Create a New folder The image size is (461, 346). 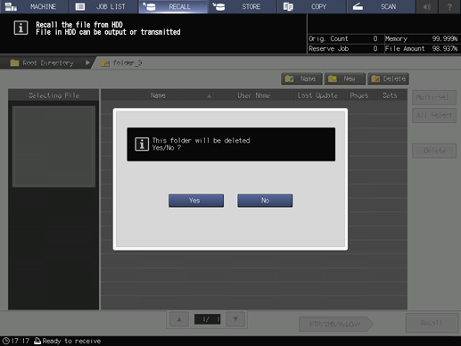[345, 78]
